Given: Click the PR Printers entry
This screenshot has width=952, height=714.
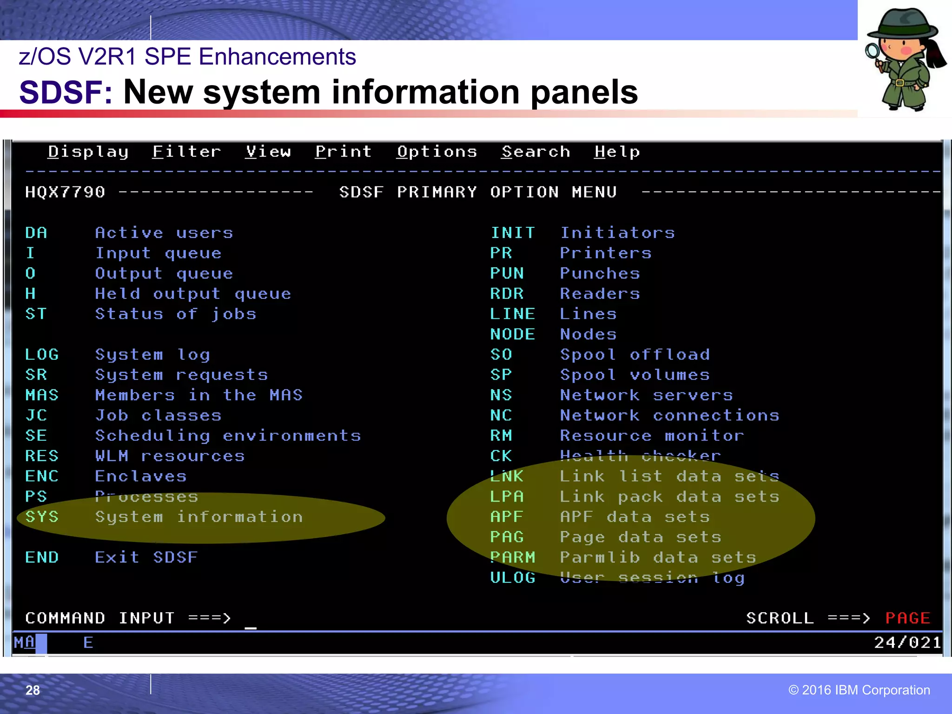Looking at the screenshot, I should (x=571, y=253).
